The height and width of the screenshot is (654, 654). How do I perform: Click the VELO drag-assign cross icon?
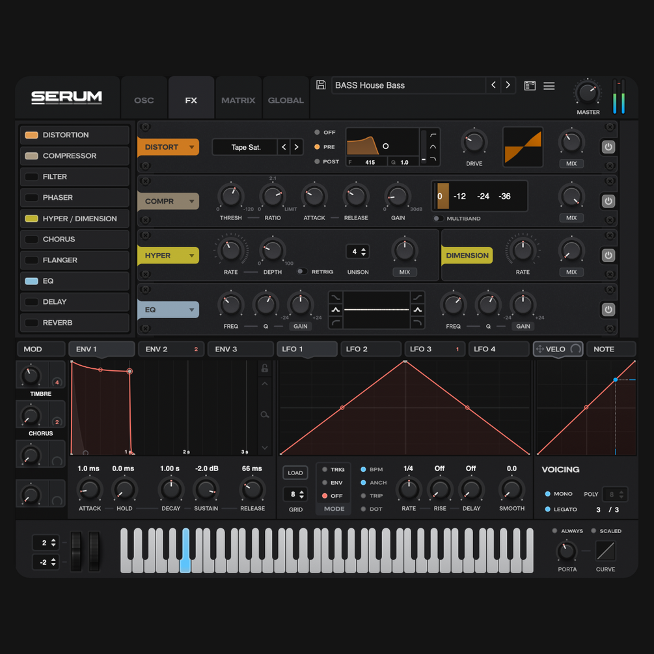tap(539, 349)
